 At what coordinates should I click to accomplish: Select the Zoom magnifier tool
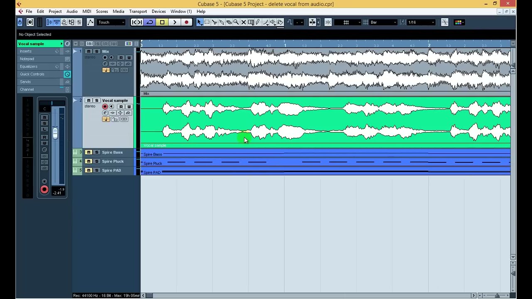point(236,22)
